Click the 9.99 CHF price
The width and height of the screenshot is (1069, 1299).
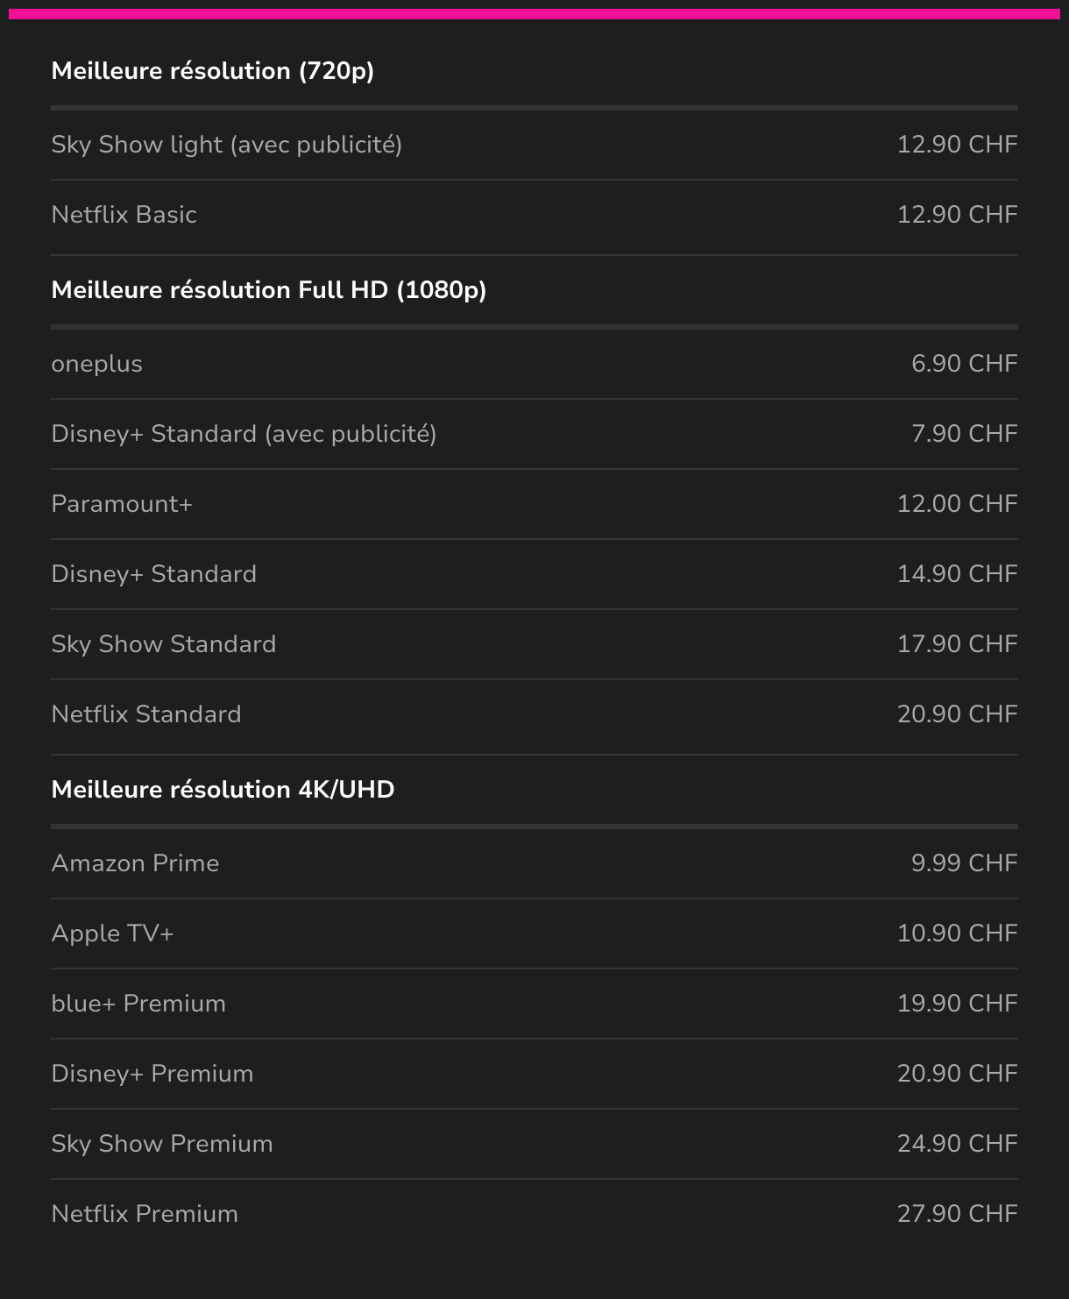click(x=964, y=863)
